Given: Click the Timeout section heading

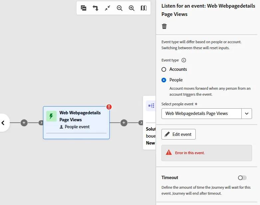Looking at the screenshot, I should [x=170, y=177].
